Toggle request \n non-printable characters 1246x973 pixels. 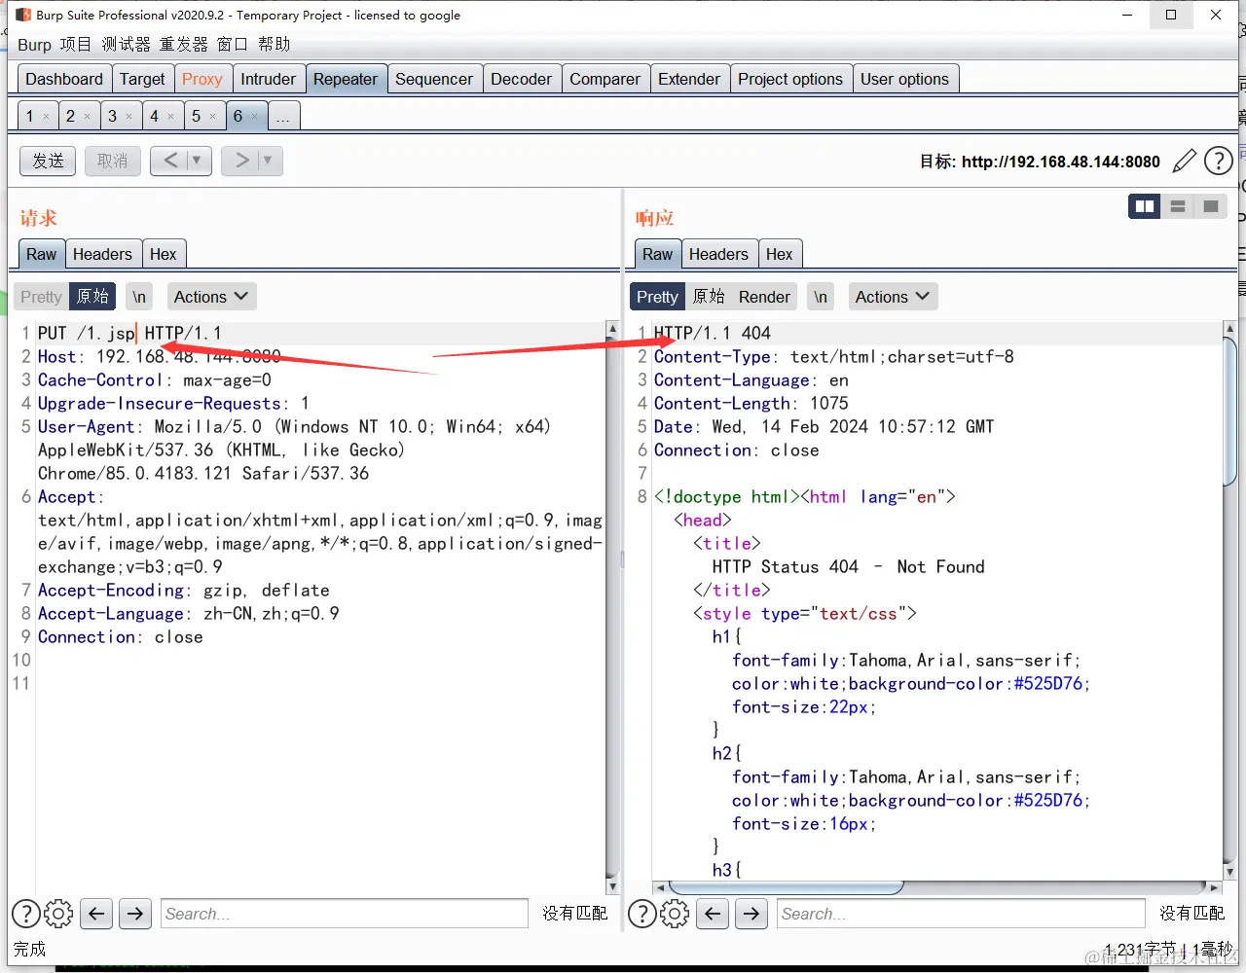click(x=139, y=297)
